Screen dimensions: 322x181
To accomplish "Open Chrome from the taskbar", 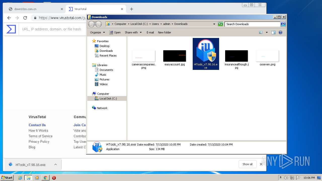I will pos(45,178).
